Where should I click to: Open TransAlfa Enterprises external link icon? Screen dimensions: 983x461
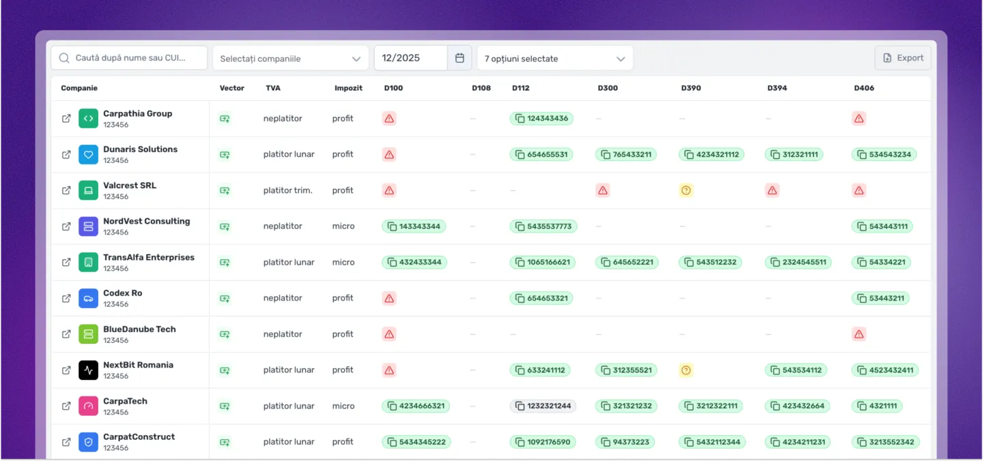66,263
